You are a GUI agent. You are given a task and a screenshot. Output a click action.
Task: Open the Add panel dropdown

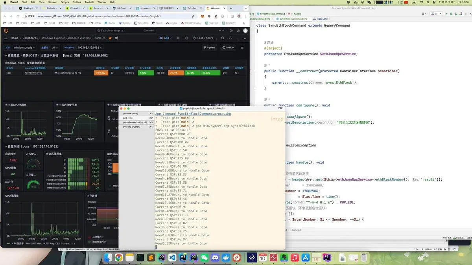pyautogui.click(x=166, y=38)
